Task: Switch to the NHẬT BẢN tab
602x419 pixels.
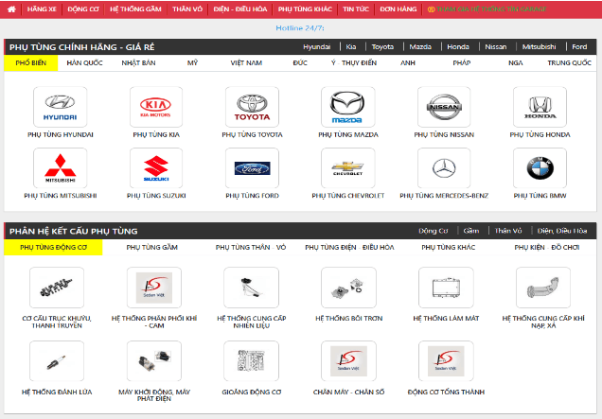Action: point(139,62)
